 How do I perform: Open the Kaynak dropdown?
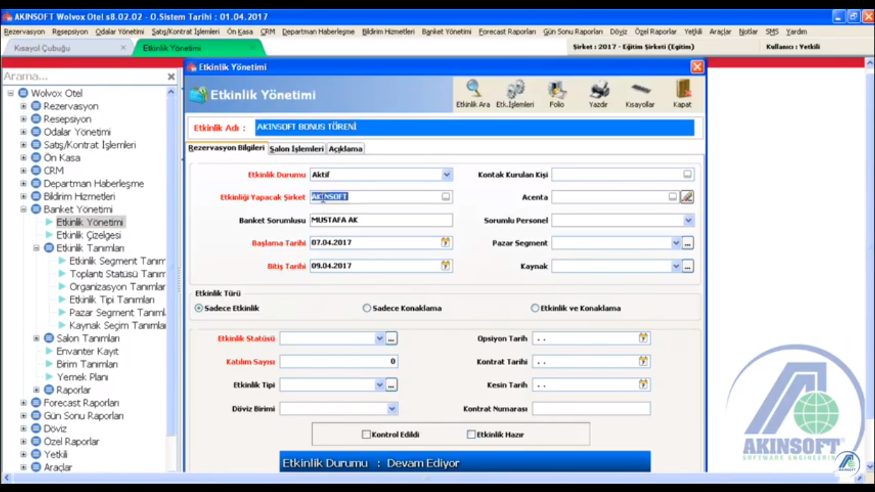click(675, 266)
